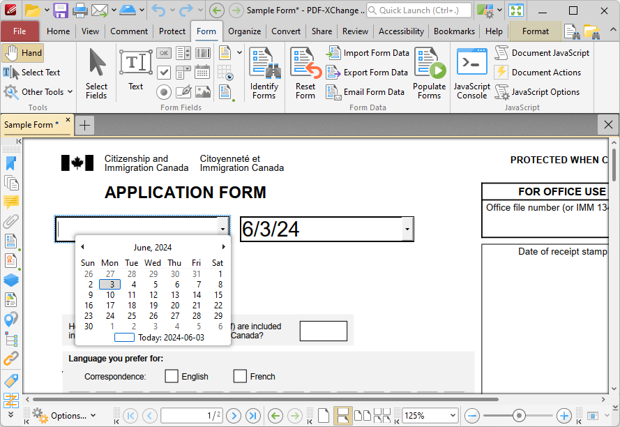Click the zoom slider handle
This screenshot has height=427, width=620.
(x=519, y=416)
